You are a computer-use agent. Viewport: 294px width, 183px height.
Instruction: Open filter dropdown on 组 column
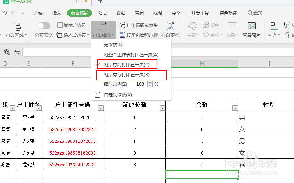click(12, 108)
